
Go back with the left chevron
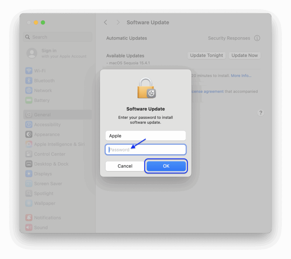point(106,22)
